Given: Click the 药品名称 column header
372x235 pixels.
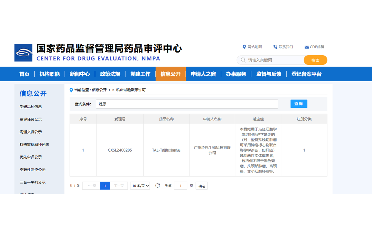Looking at the screenshot, I should click(x=166, y=119).
